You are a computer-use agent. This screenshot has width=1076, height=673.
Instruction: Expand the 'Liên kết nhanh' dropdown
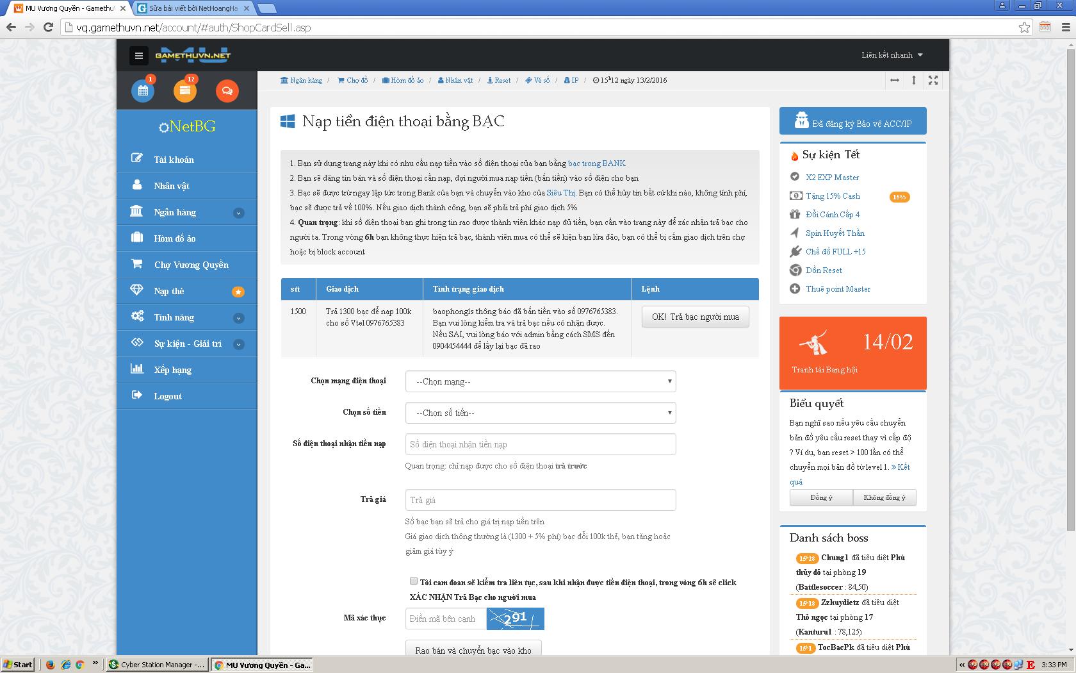point(892,55)
